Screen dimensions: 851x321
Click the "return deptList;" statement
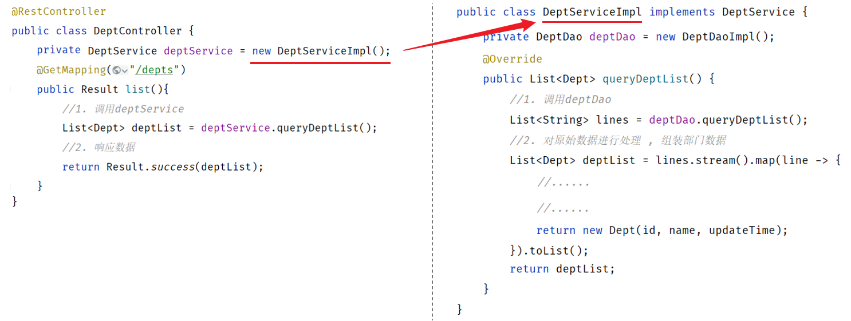(562, 269)
